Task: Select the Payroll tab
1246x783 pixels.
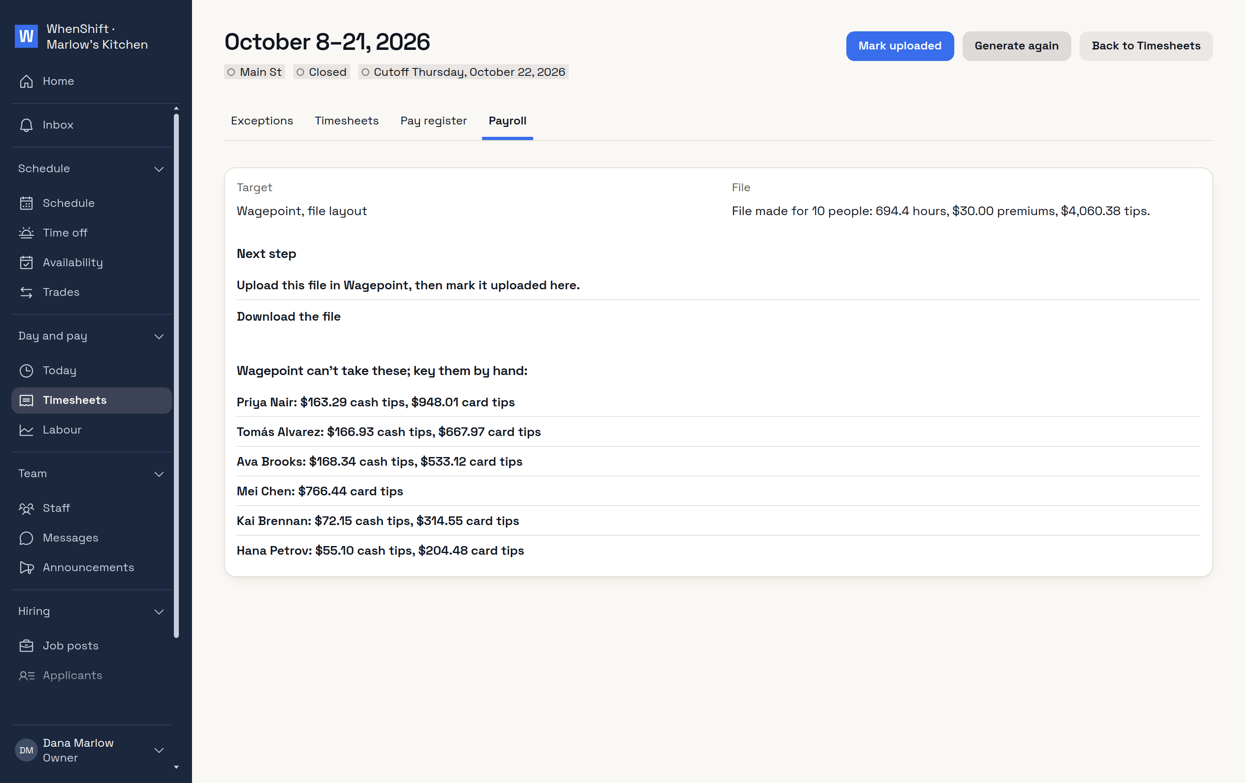Action: click(x=507, y=121)
